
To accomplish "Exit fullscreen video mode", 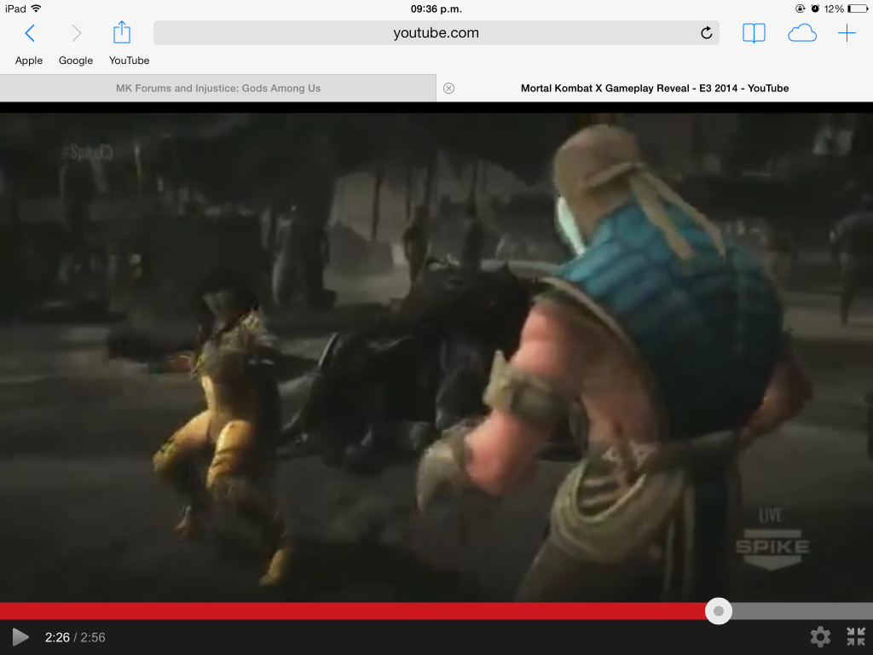I will click(856, 636).
